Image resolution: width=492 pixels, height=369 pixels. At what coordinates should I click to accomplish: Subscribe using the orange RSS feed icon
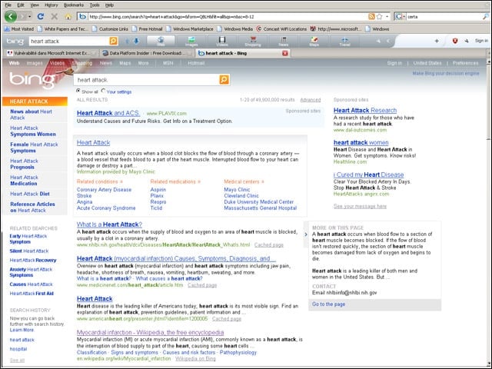[371, 17]
